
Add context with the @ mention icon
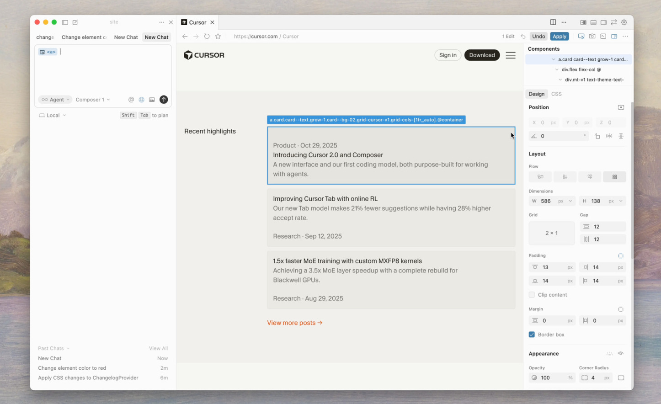click(x=131, y=100)
